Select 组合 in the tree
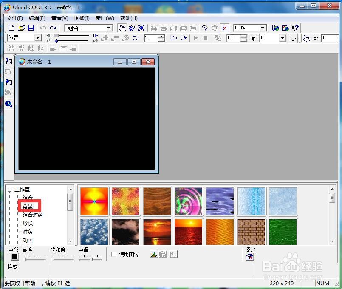This screenshot has width=342, height=289. coord(28,198)
